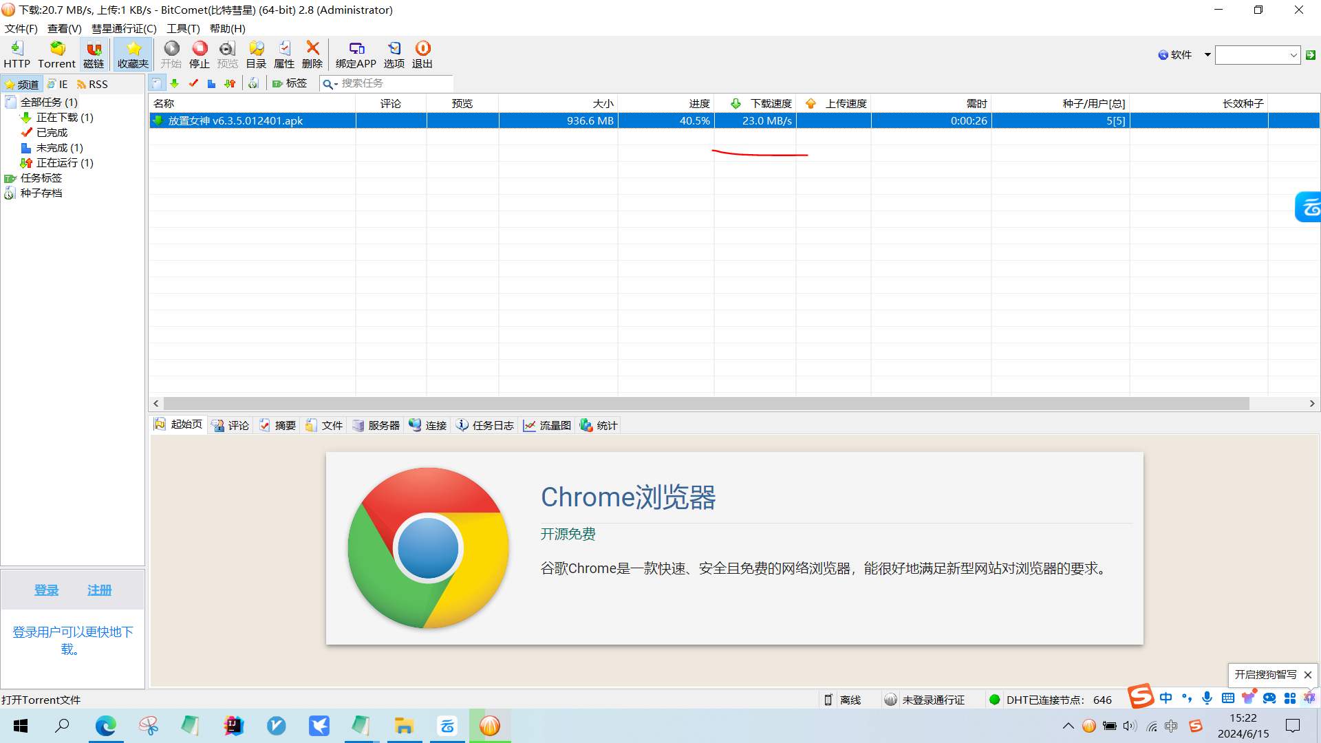Expand the 软件 search category dropdown
Screen dimensions: 1321x743
click(1207, 54)
